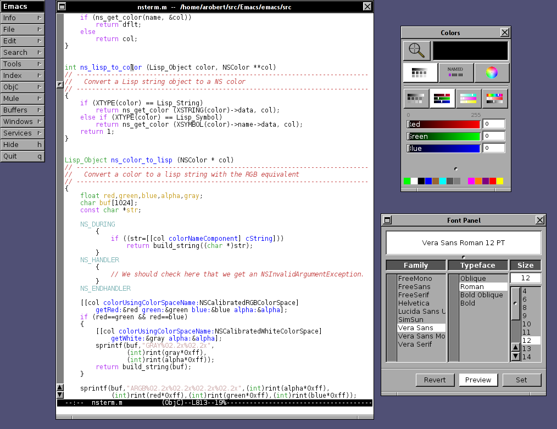
Task: Click the Quit menu item
Action: click(x=22, y=156)
